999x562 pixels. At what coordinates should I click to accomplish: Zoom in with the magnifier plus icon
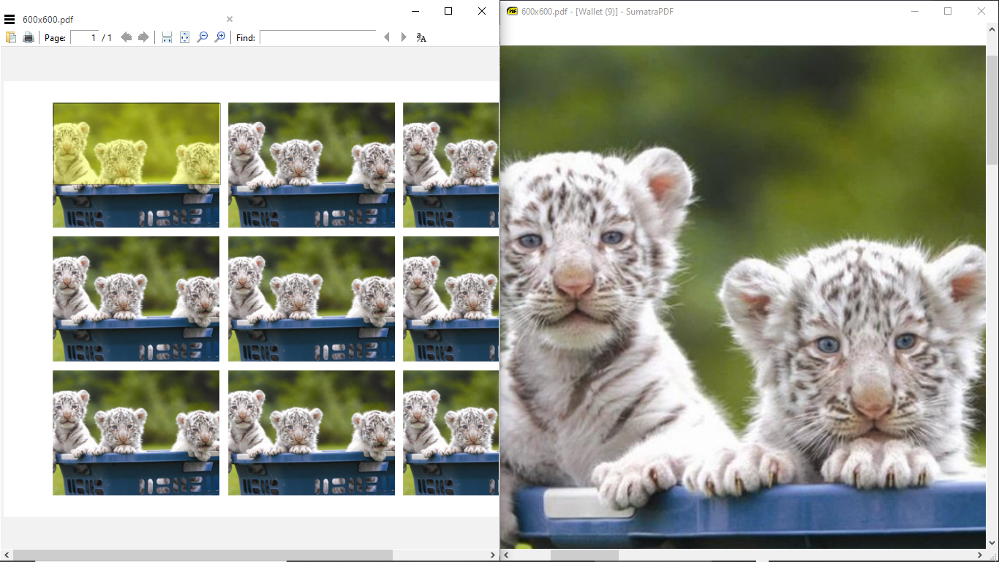(x=219, y=37)
